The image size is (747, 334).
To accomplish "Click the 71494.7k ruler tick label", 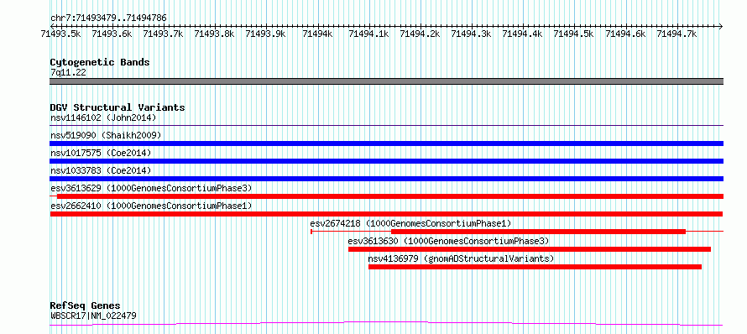I will click(676, 34).
